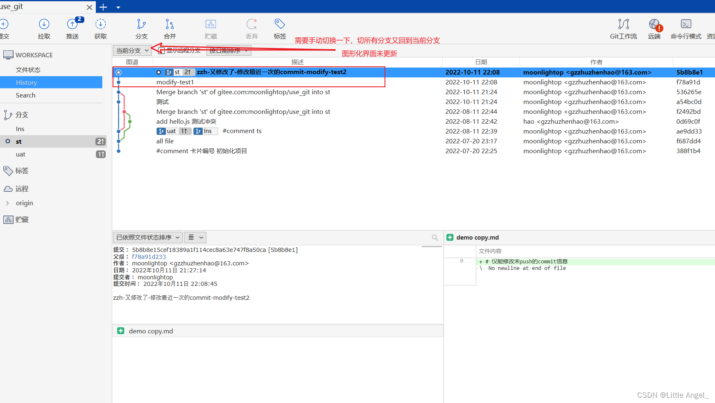
Task: Click the 标签 (Tag) toolbar icon
Action: [x=280, y=24]
